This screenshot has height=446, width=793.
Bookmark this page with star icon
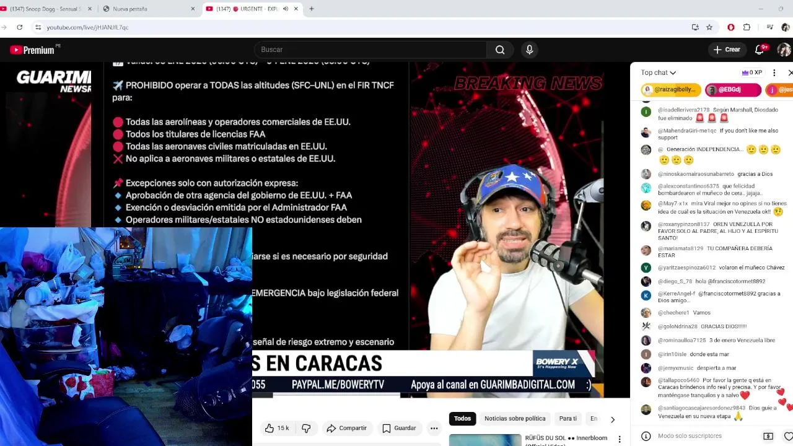point(709,27)
